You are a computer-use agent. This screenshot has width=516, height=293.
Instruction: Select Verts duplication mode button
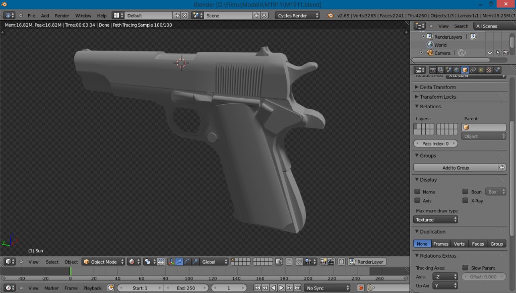coord(459,244)
